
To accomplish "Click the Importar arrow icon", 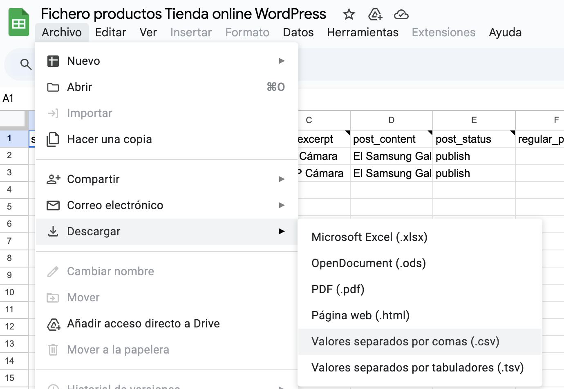I will tap(53, 113).
